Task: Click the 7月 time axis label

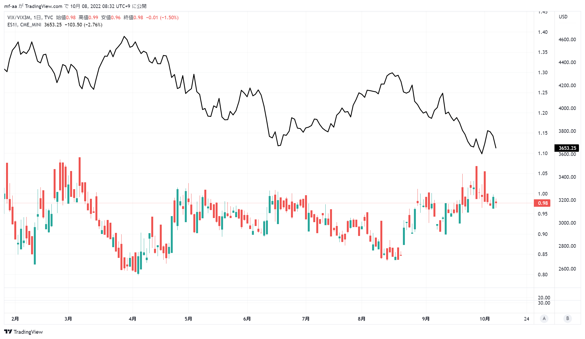Action: [306, 319]
